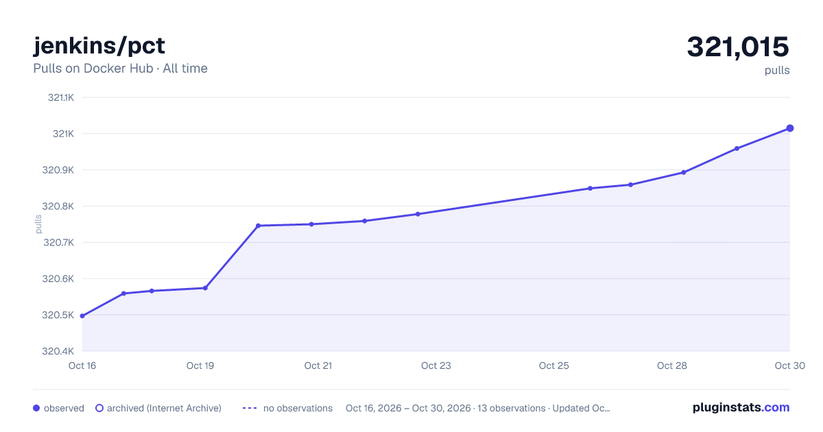Select the data point just before steep rise
The width and height of the screenshot is (823, 432).
(205, 288)
